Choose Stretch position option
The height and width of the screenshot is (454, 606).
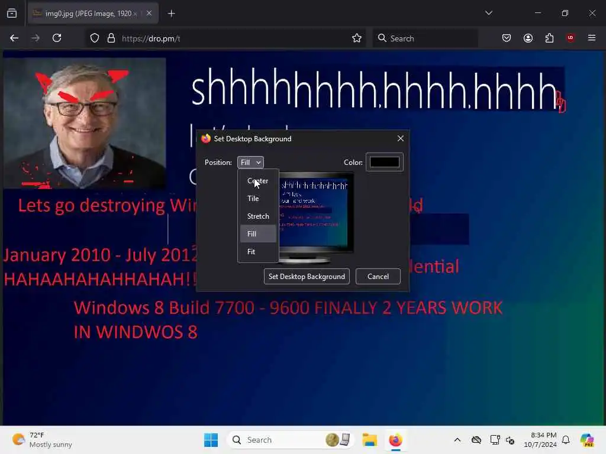point(258,216)
